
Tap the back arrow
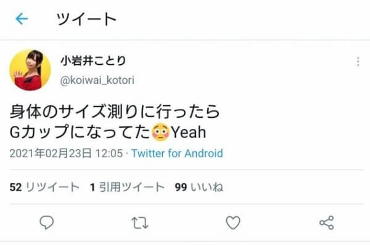tap(22, 19)
